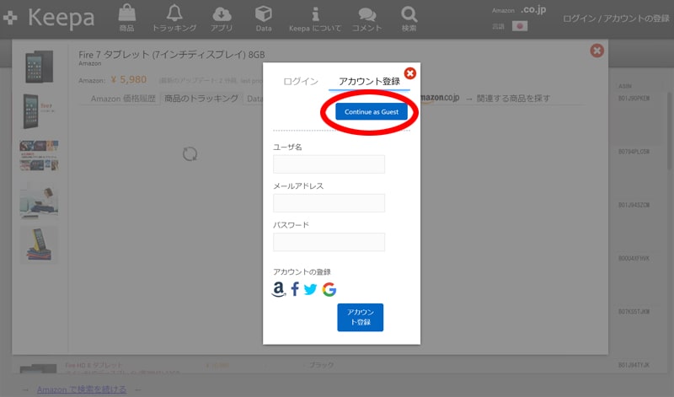Click Amazon で検索を続ける link

(x=82, y=389)
